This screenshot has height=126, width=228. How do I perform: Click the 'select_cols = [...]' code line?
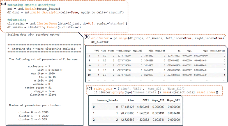pos(139,89)
